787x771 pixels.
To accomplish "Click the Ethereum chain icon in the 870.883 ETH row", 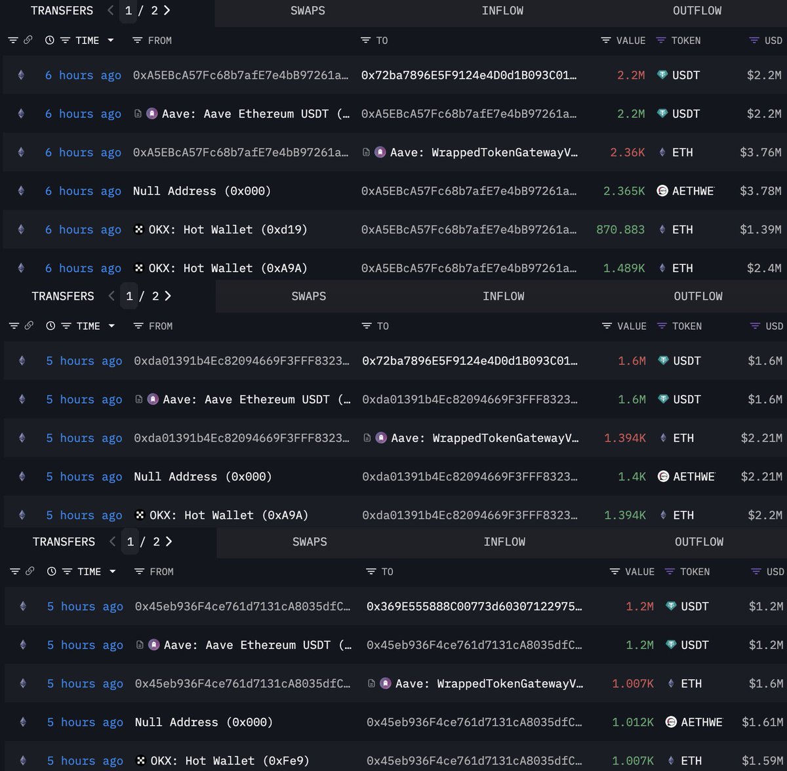I will point(21,229).
